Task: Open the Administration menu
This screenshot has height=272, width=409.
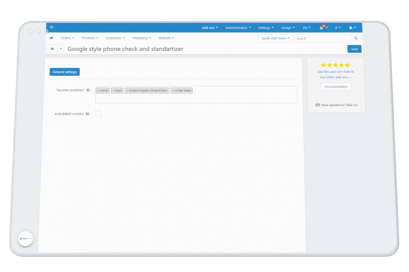Action: 238,27
